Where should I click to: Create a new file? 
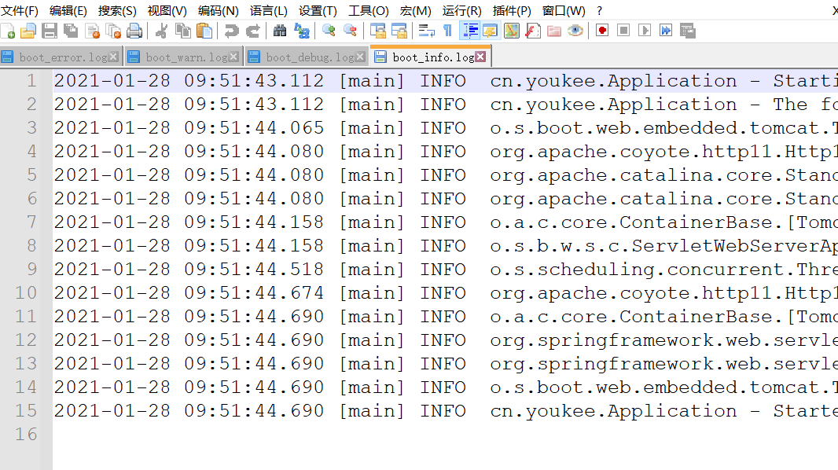click(x=8, y=30)
